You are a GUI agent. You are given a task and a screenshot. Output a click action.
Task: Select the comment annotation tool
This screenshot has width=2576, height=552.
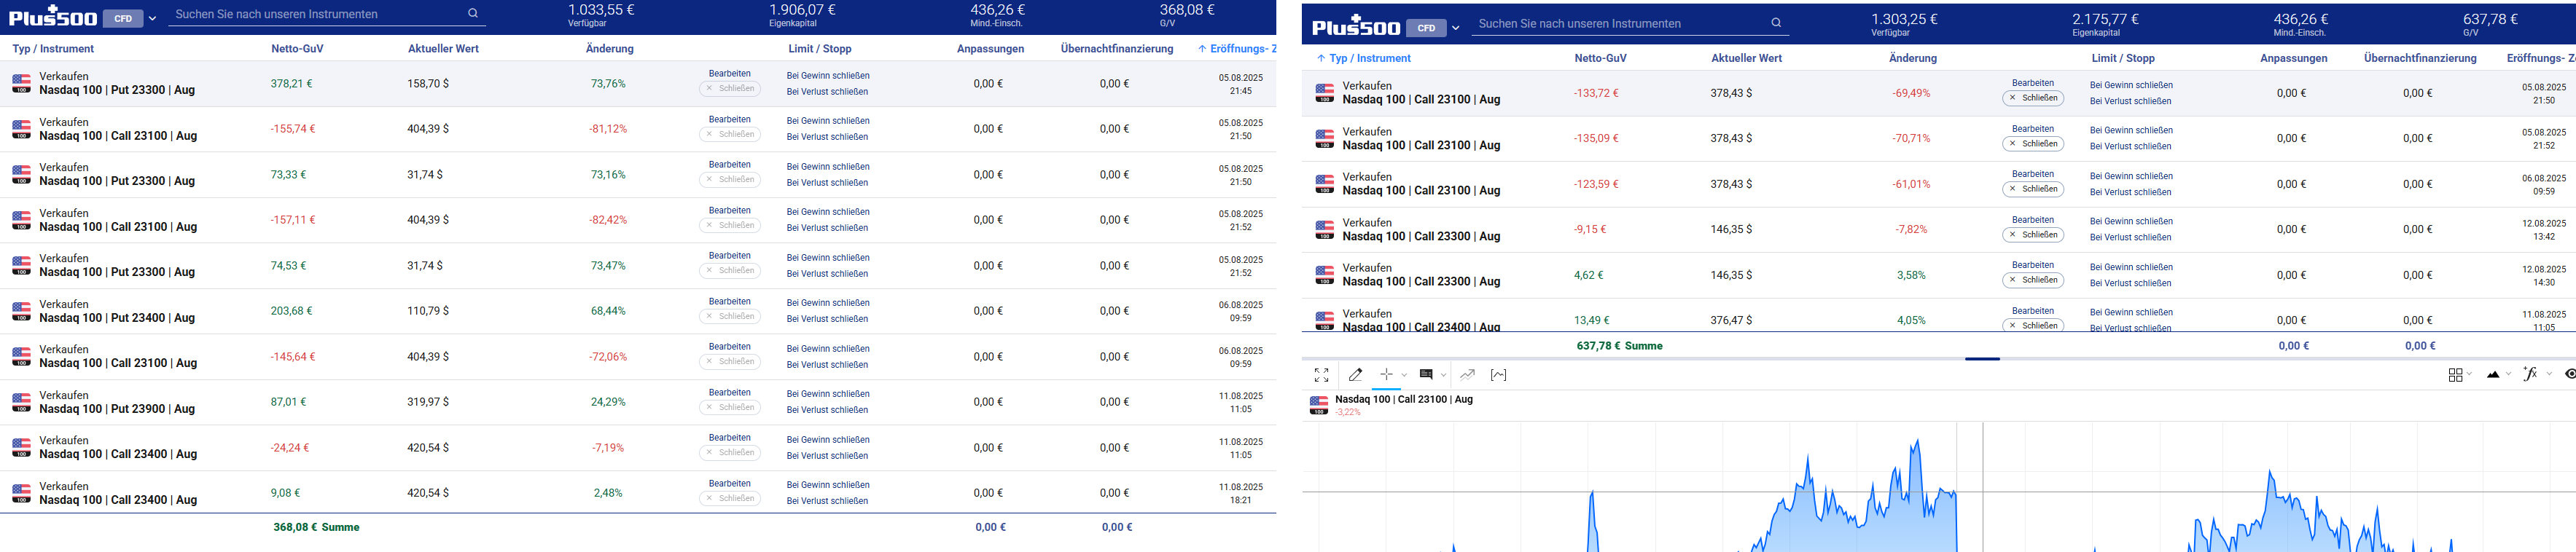[1426, 375]
